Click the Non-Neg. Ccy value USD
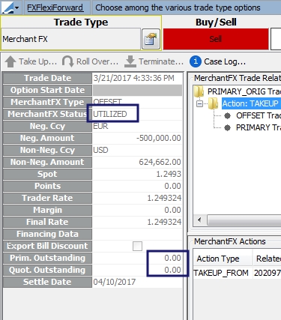 pos(100,150)
